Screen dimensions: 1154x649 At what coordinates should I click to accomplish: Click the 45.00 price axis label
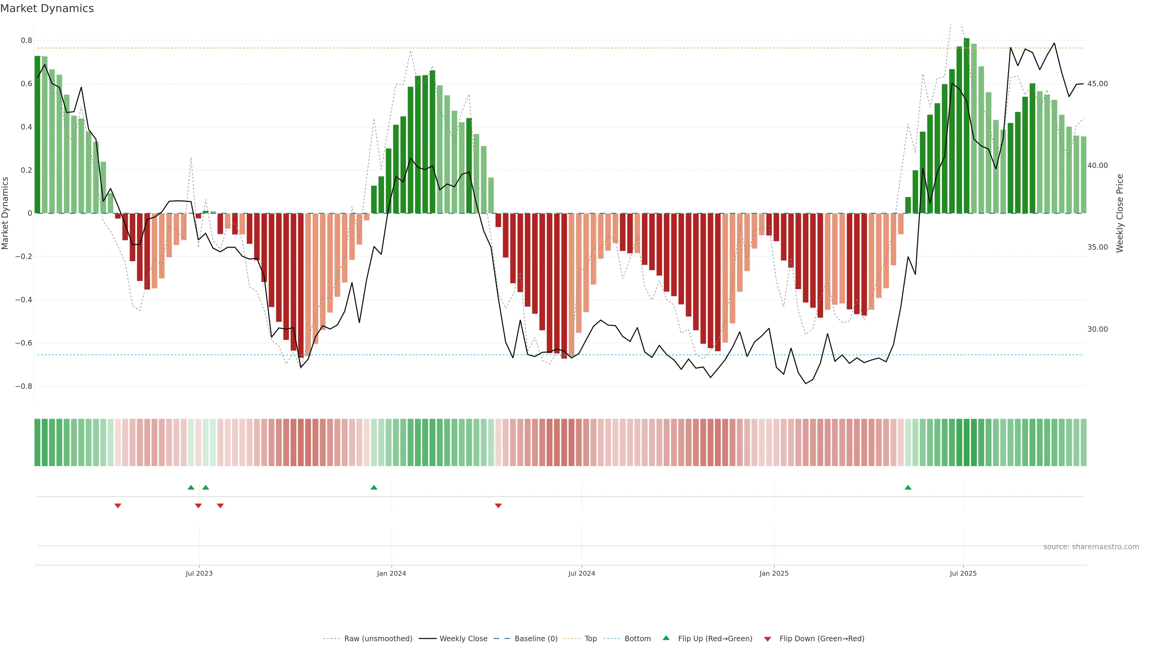pyautogui.click(x=1097, y=84)
